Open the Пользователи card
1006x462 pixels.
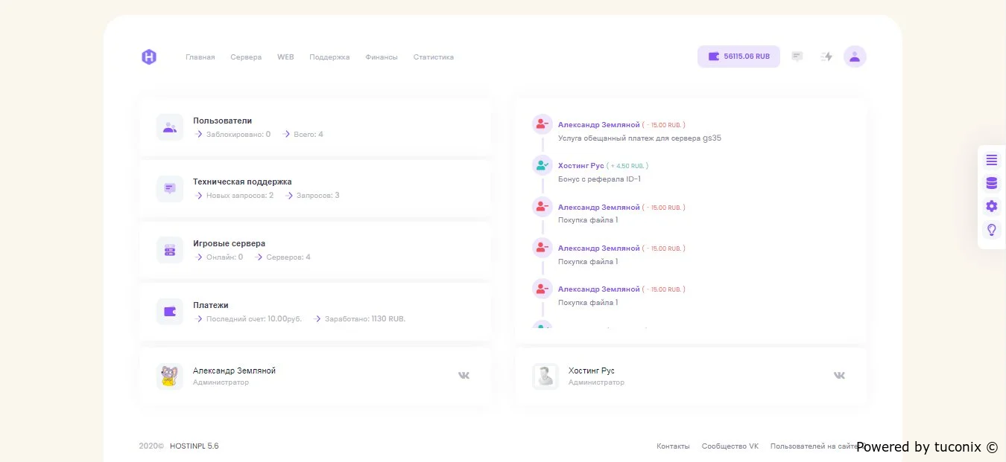223,121
